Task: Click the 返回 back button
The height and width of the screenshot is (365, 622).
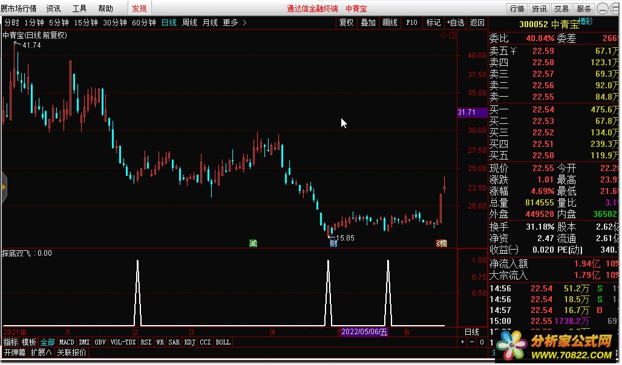Action: point(477,23)
